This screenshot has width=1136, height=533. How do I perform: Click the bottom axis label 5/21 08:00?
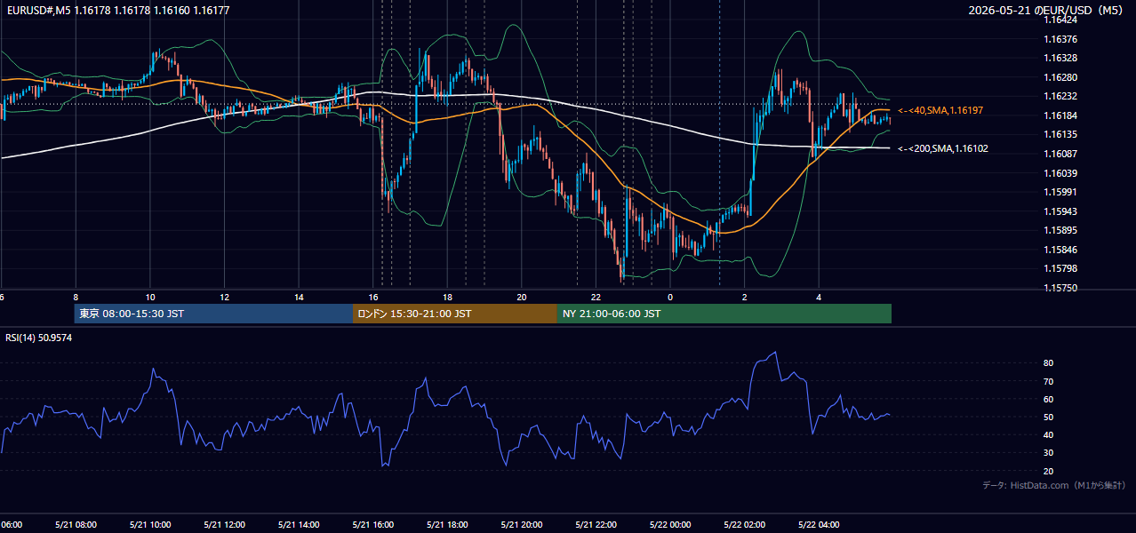pos(76,525)
